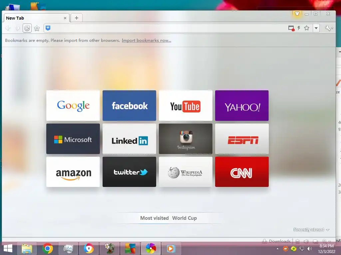This screenshot has height=255, width=341.
Task: Open the Amazon speed dial tile
Action: tap(73, 172)
